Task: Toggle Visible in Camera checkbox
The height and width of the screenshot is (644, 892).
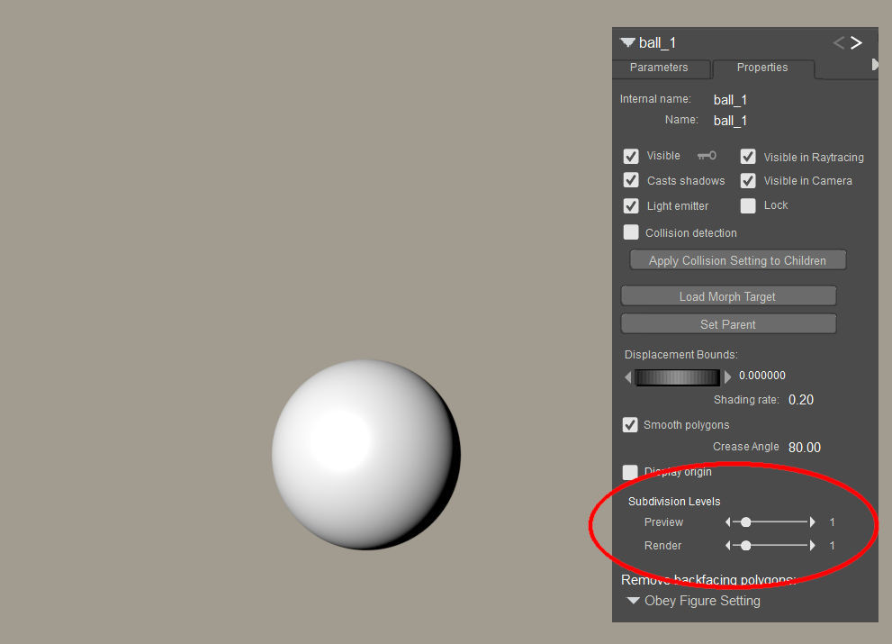Action: 748,181
